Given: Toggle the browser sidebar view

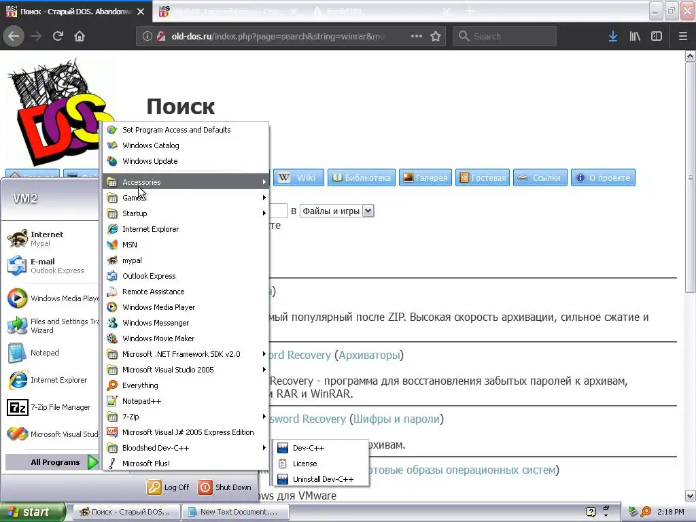Looking at the screenshot, I should click(x=657, y=36).
